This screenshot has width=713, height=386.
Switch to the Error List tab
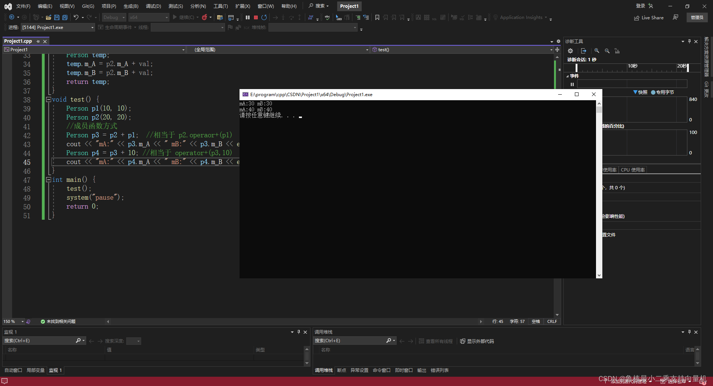click(x=440, y=370)
